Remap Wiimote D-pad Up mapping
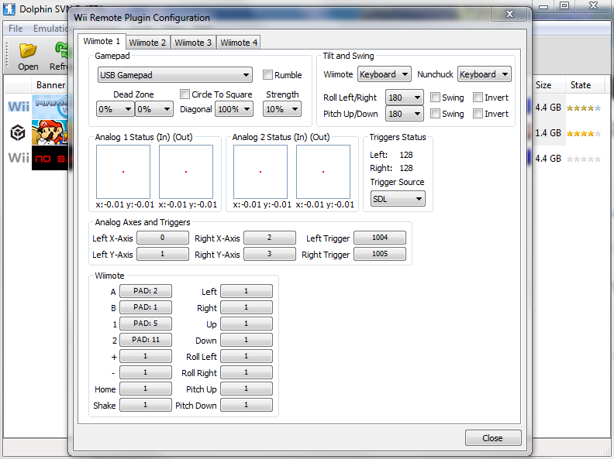The width and height of the screenshot is (614, 459). coord(247,324)
